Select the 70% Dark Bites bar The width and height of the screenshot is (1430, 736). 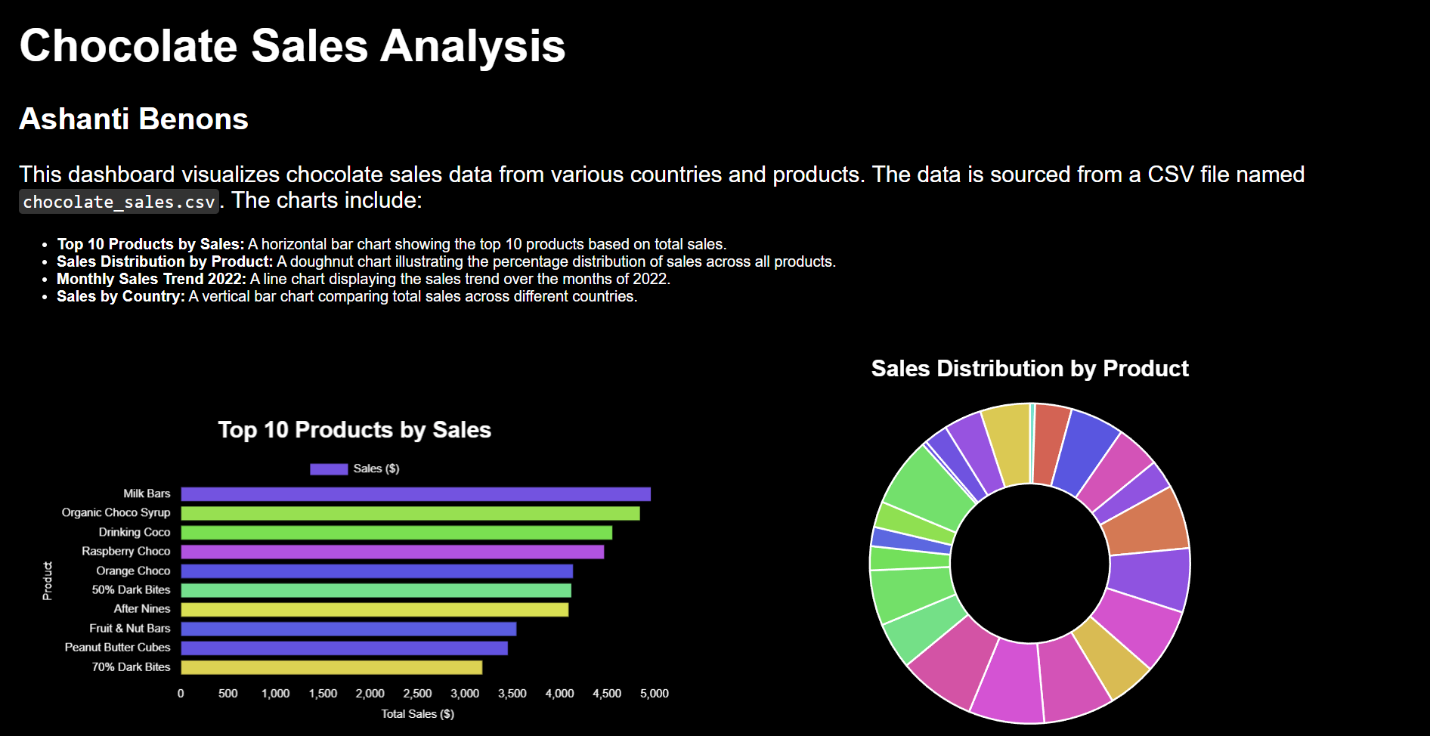(x=332, y=667)
